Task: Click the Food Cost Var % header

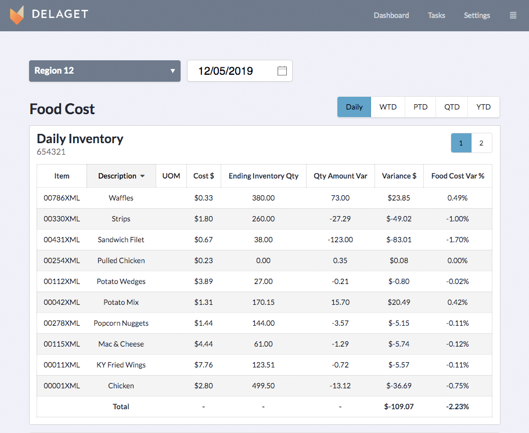Action: [x=458, y=176]
